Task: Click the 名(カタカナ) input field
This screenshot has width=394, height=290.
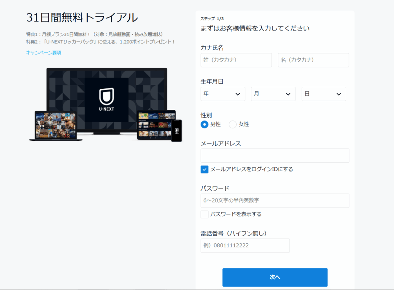Action: (313, 60)
